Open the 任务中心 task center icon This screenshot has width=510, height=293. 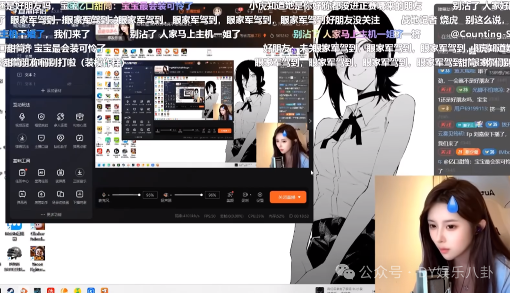(22, 172)
